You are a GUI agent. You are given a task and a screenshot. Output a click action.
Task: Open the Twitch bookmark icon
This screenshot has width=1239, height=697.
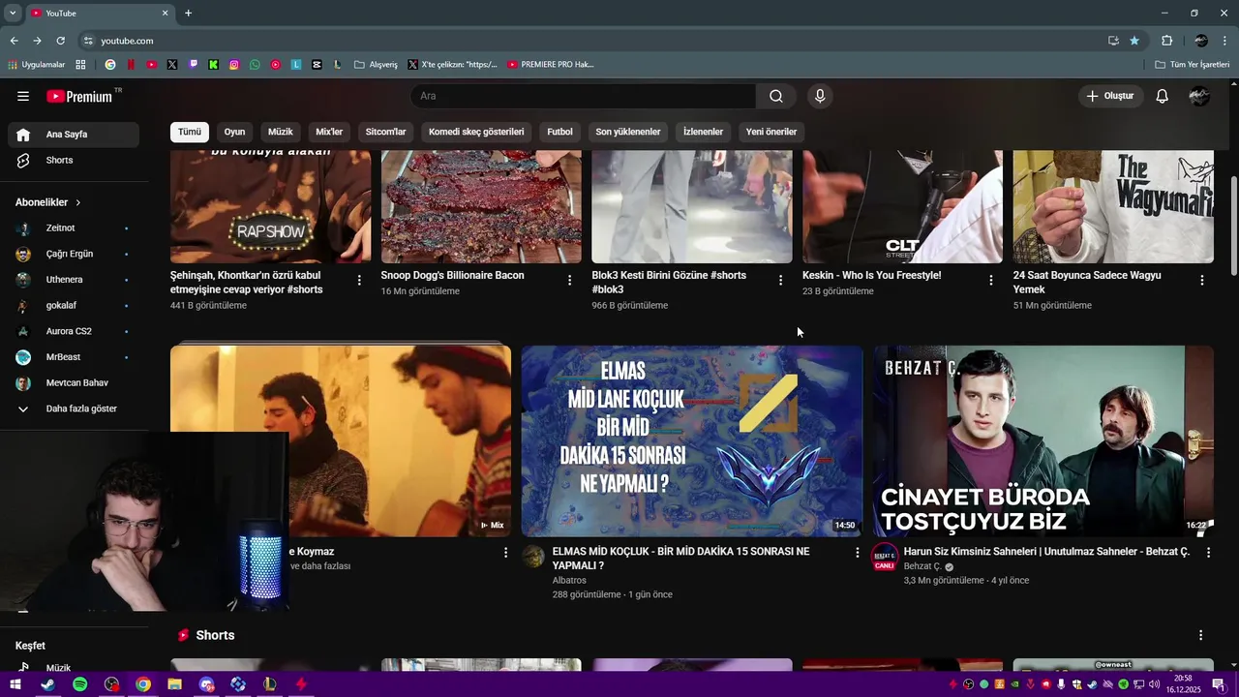point(193,65)
